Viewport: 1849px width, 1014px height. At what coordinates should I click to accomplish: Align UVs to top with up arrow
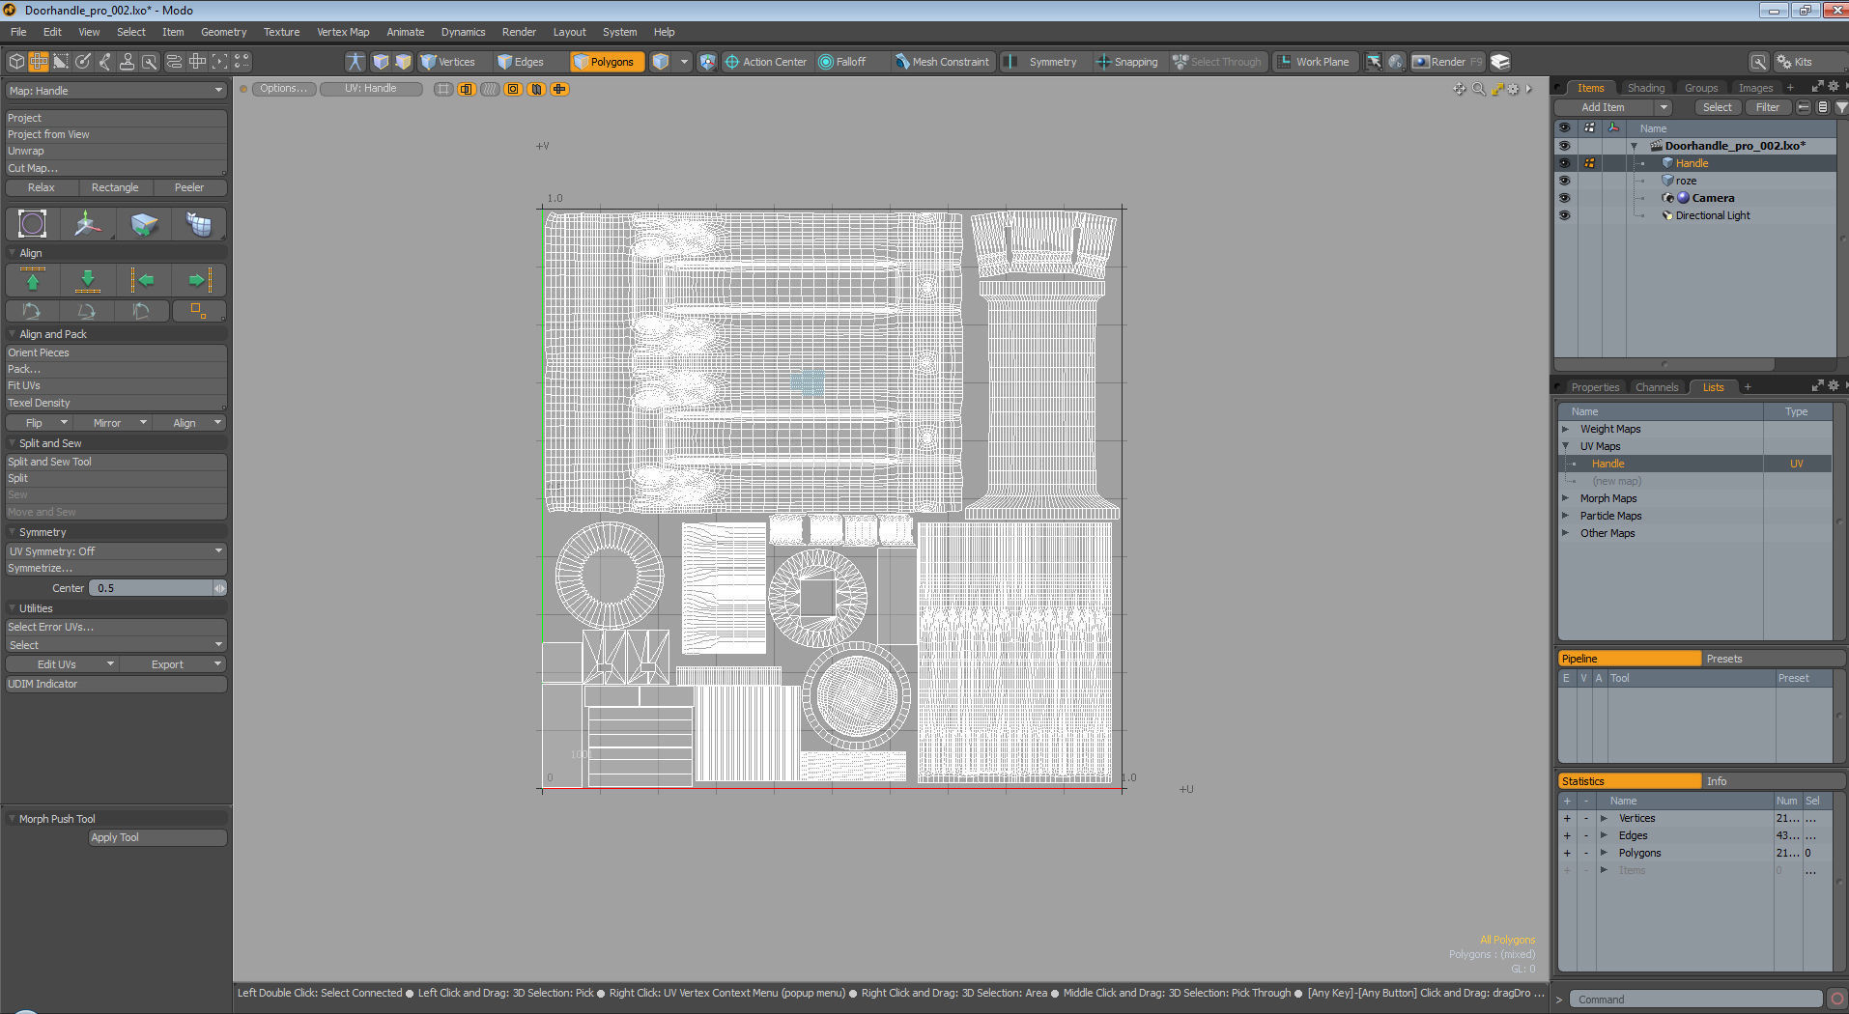pos(33,280)
